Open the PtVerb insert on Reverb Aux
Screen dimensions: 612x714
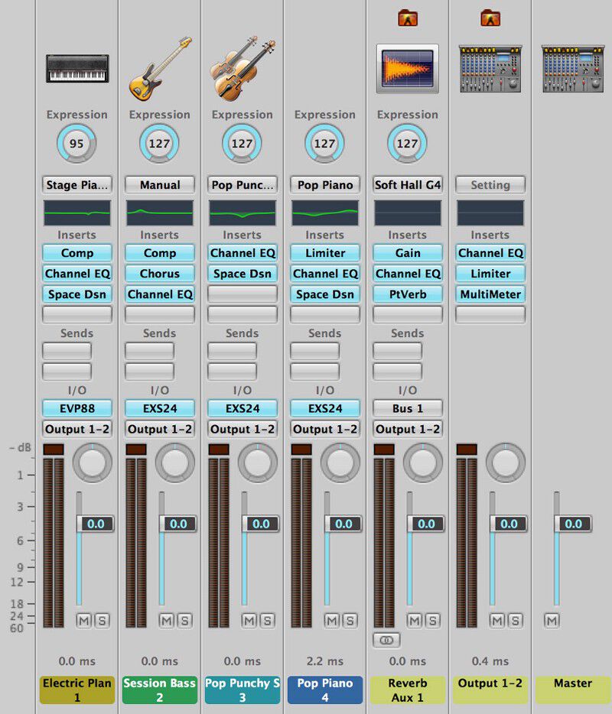point(408,294)
